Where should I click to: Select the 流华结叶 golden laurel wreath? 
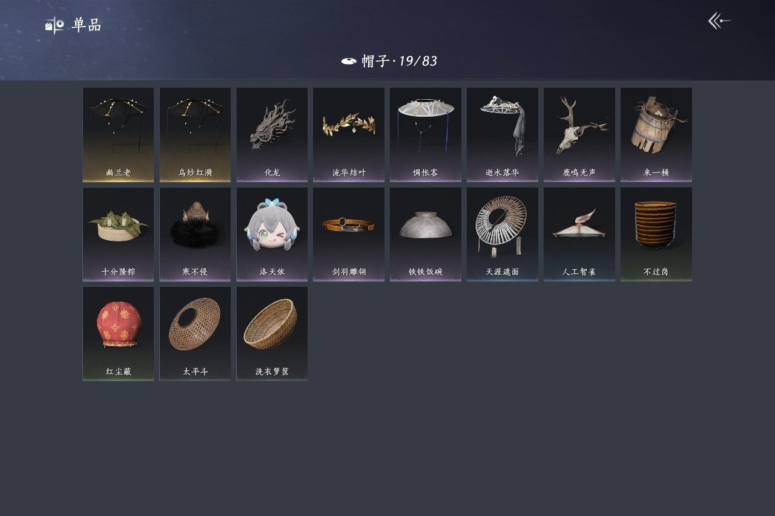click(349, 134)
